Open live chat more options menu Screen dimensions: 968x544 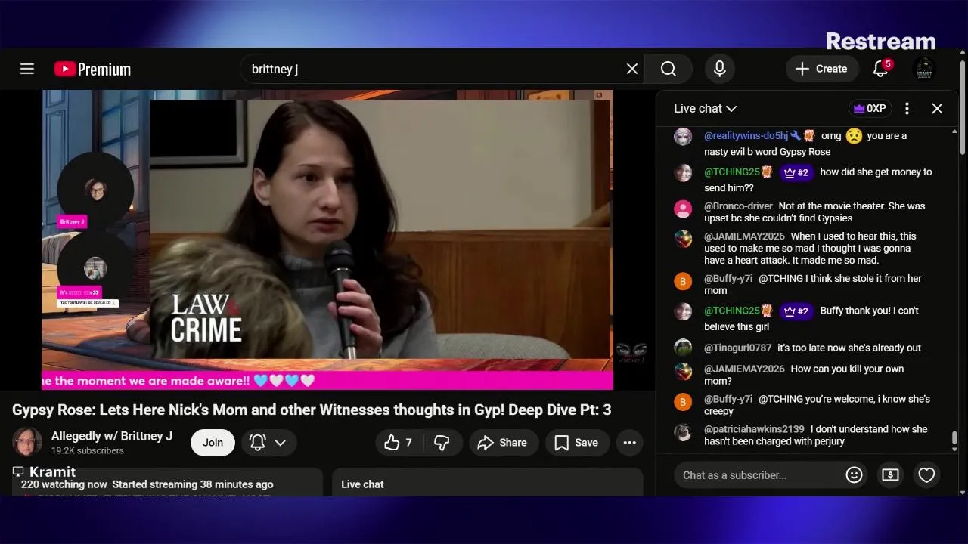[907, 108]
